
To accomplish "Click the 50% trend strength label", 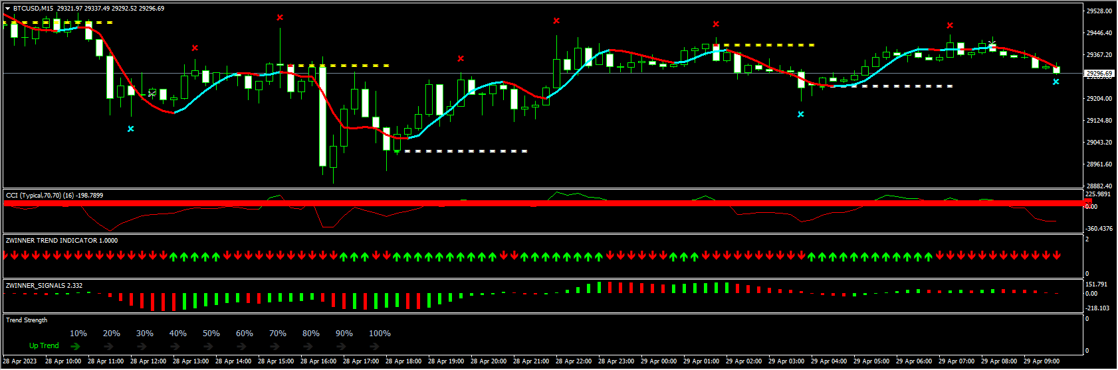I will pyautogui.click(x=211, y=334).
